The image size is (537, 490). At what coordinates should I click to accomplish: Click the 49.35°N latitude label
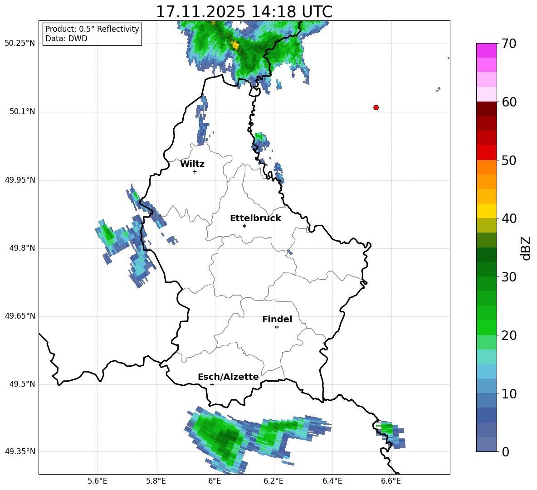(20, 451)
